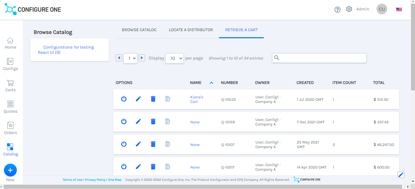The image size is (415, 189).
Task: Edit cart Q-10107 with pencil icon
Action: tap(138, 144)
